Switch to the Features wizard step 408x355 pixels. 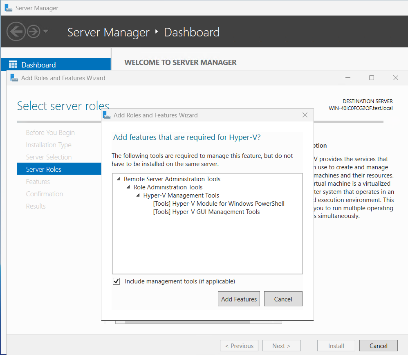(x=38, y=182)
